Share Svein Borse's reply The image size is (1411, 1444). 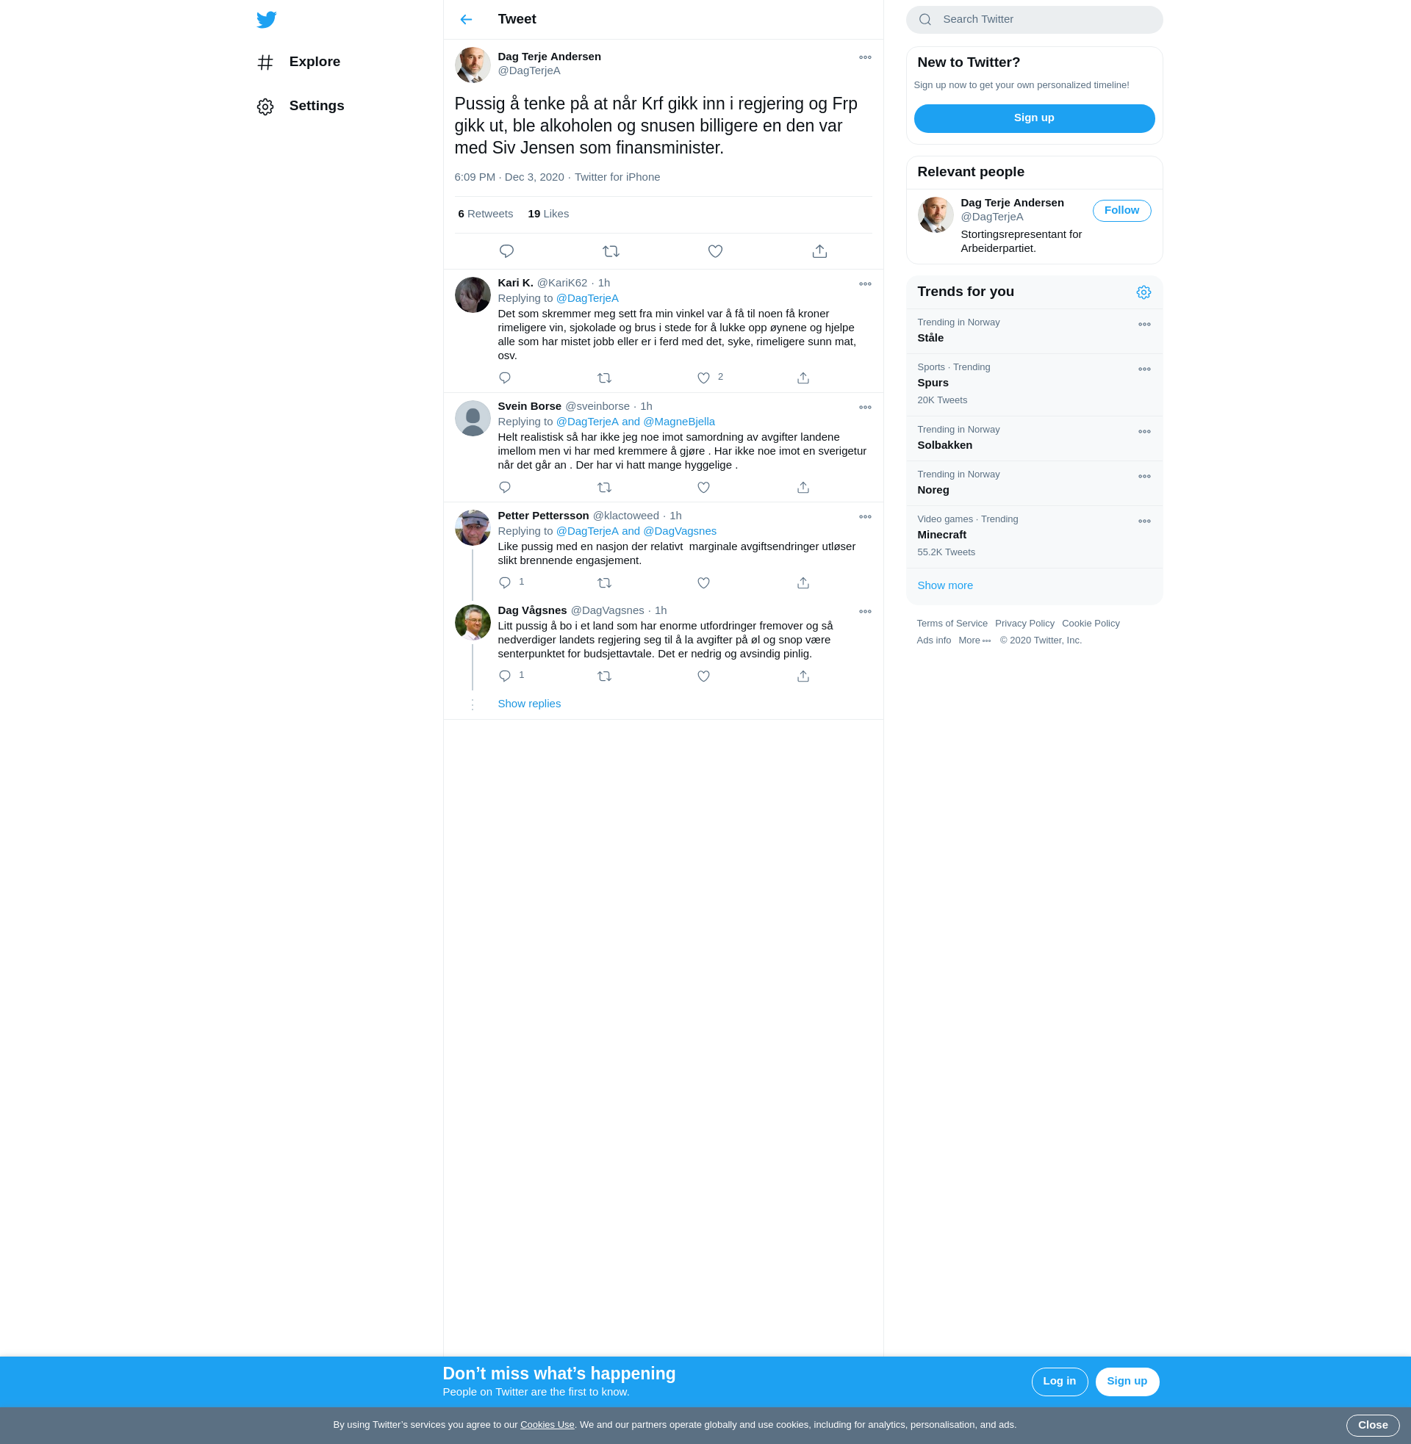(803, 487)
